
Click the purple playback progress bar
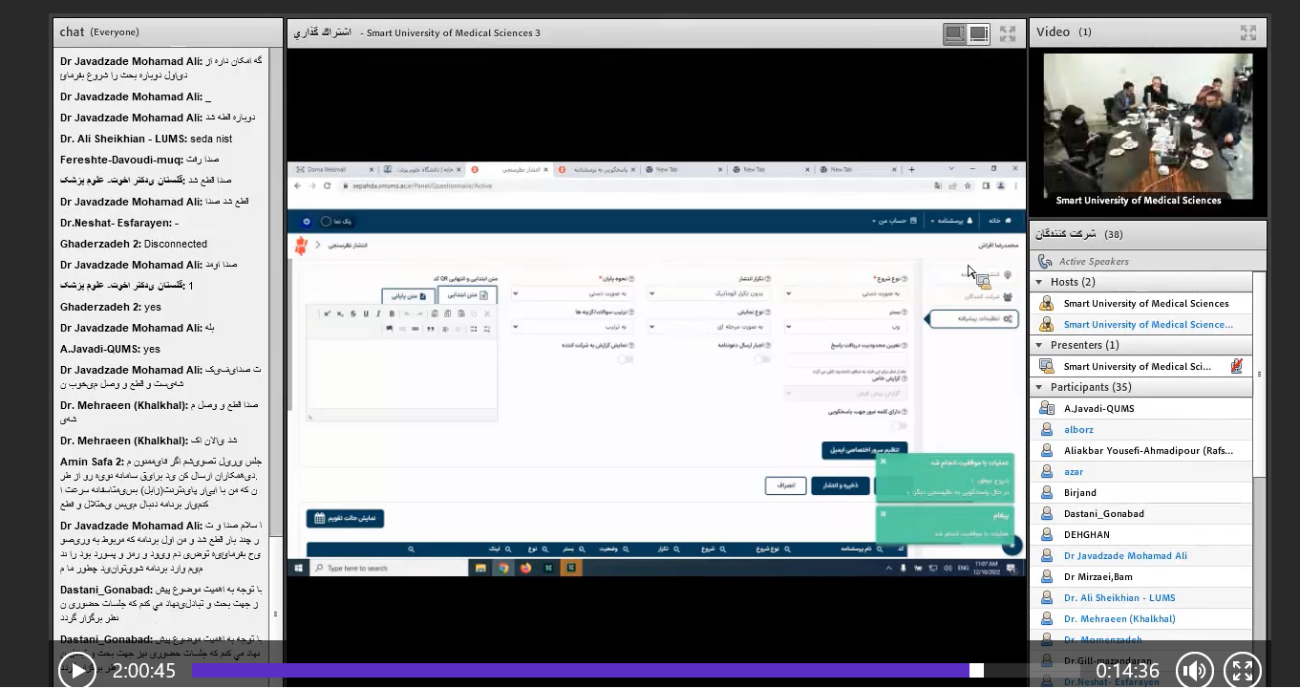pos(581,671)
